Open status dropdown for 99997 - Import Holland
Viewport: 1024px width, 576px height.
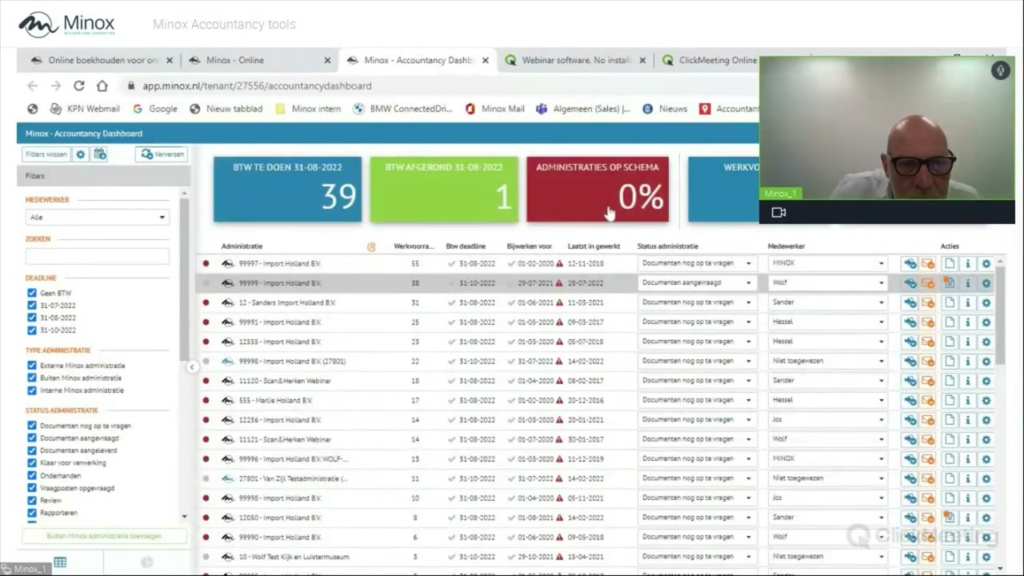697,263
